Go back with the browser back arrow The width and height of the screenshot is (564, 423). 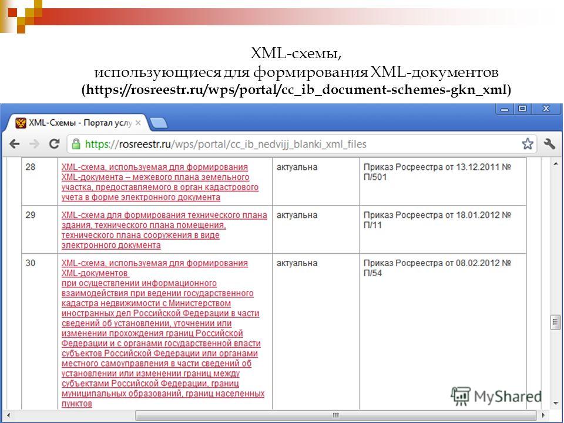[x=14, y=145]
